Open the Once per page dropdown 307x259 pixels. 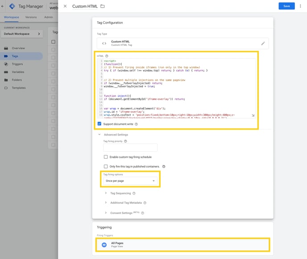pyautogui.click(x=130, y=181)
